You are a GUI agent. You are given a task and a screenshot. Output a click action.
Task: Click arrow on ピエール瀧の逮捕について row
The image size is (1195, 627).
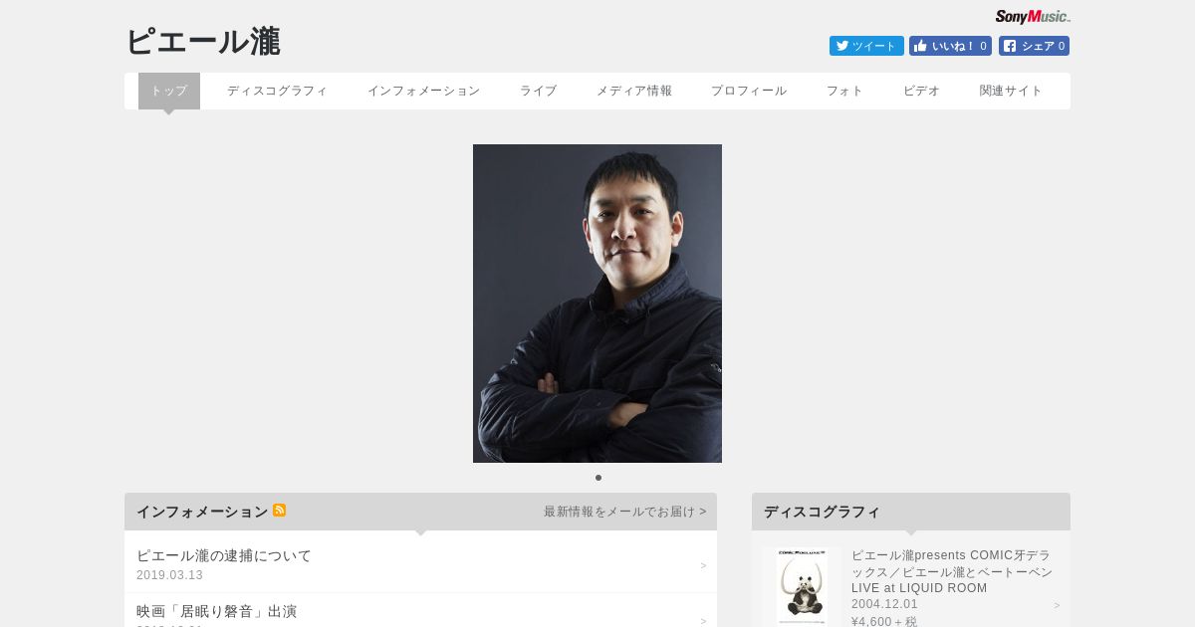tap(703, 565)
